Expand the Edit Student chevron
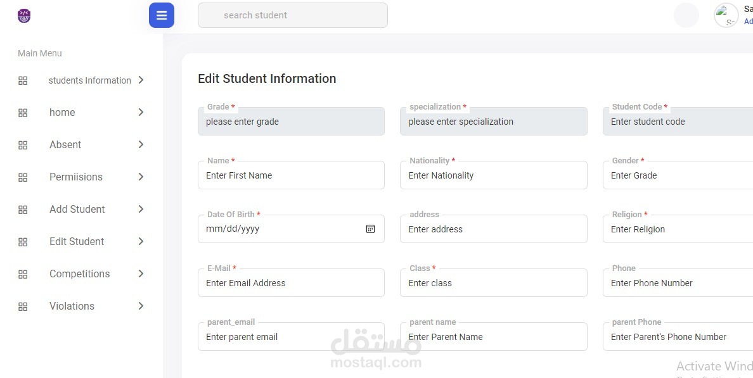 [x=141, y=241]
